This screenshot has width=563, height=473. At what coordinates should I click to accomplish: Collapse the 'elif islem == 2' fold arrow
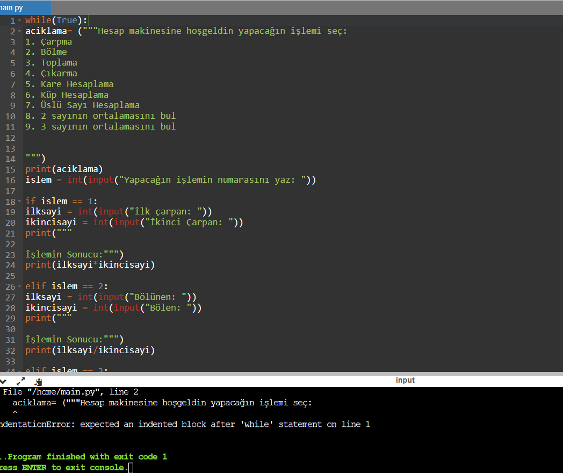(19, 286)
